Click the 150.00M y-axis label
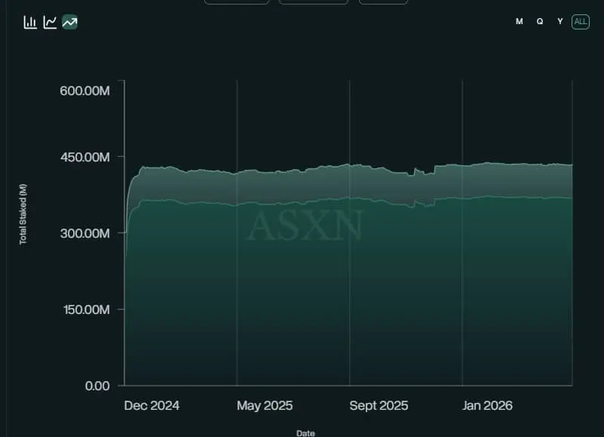The width and height of the screenshot is (604, 437). 86,309
